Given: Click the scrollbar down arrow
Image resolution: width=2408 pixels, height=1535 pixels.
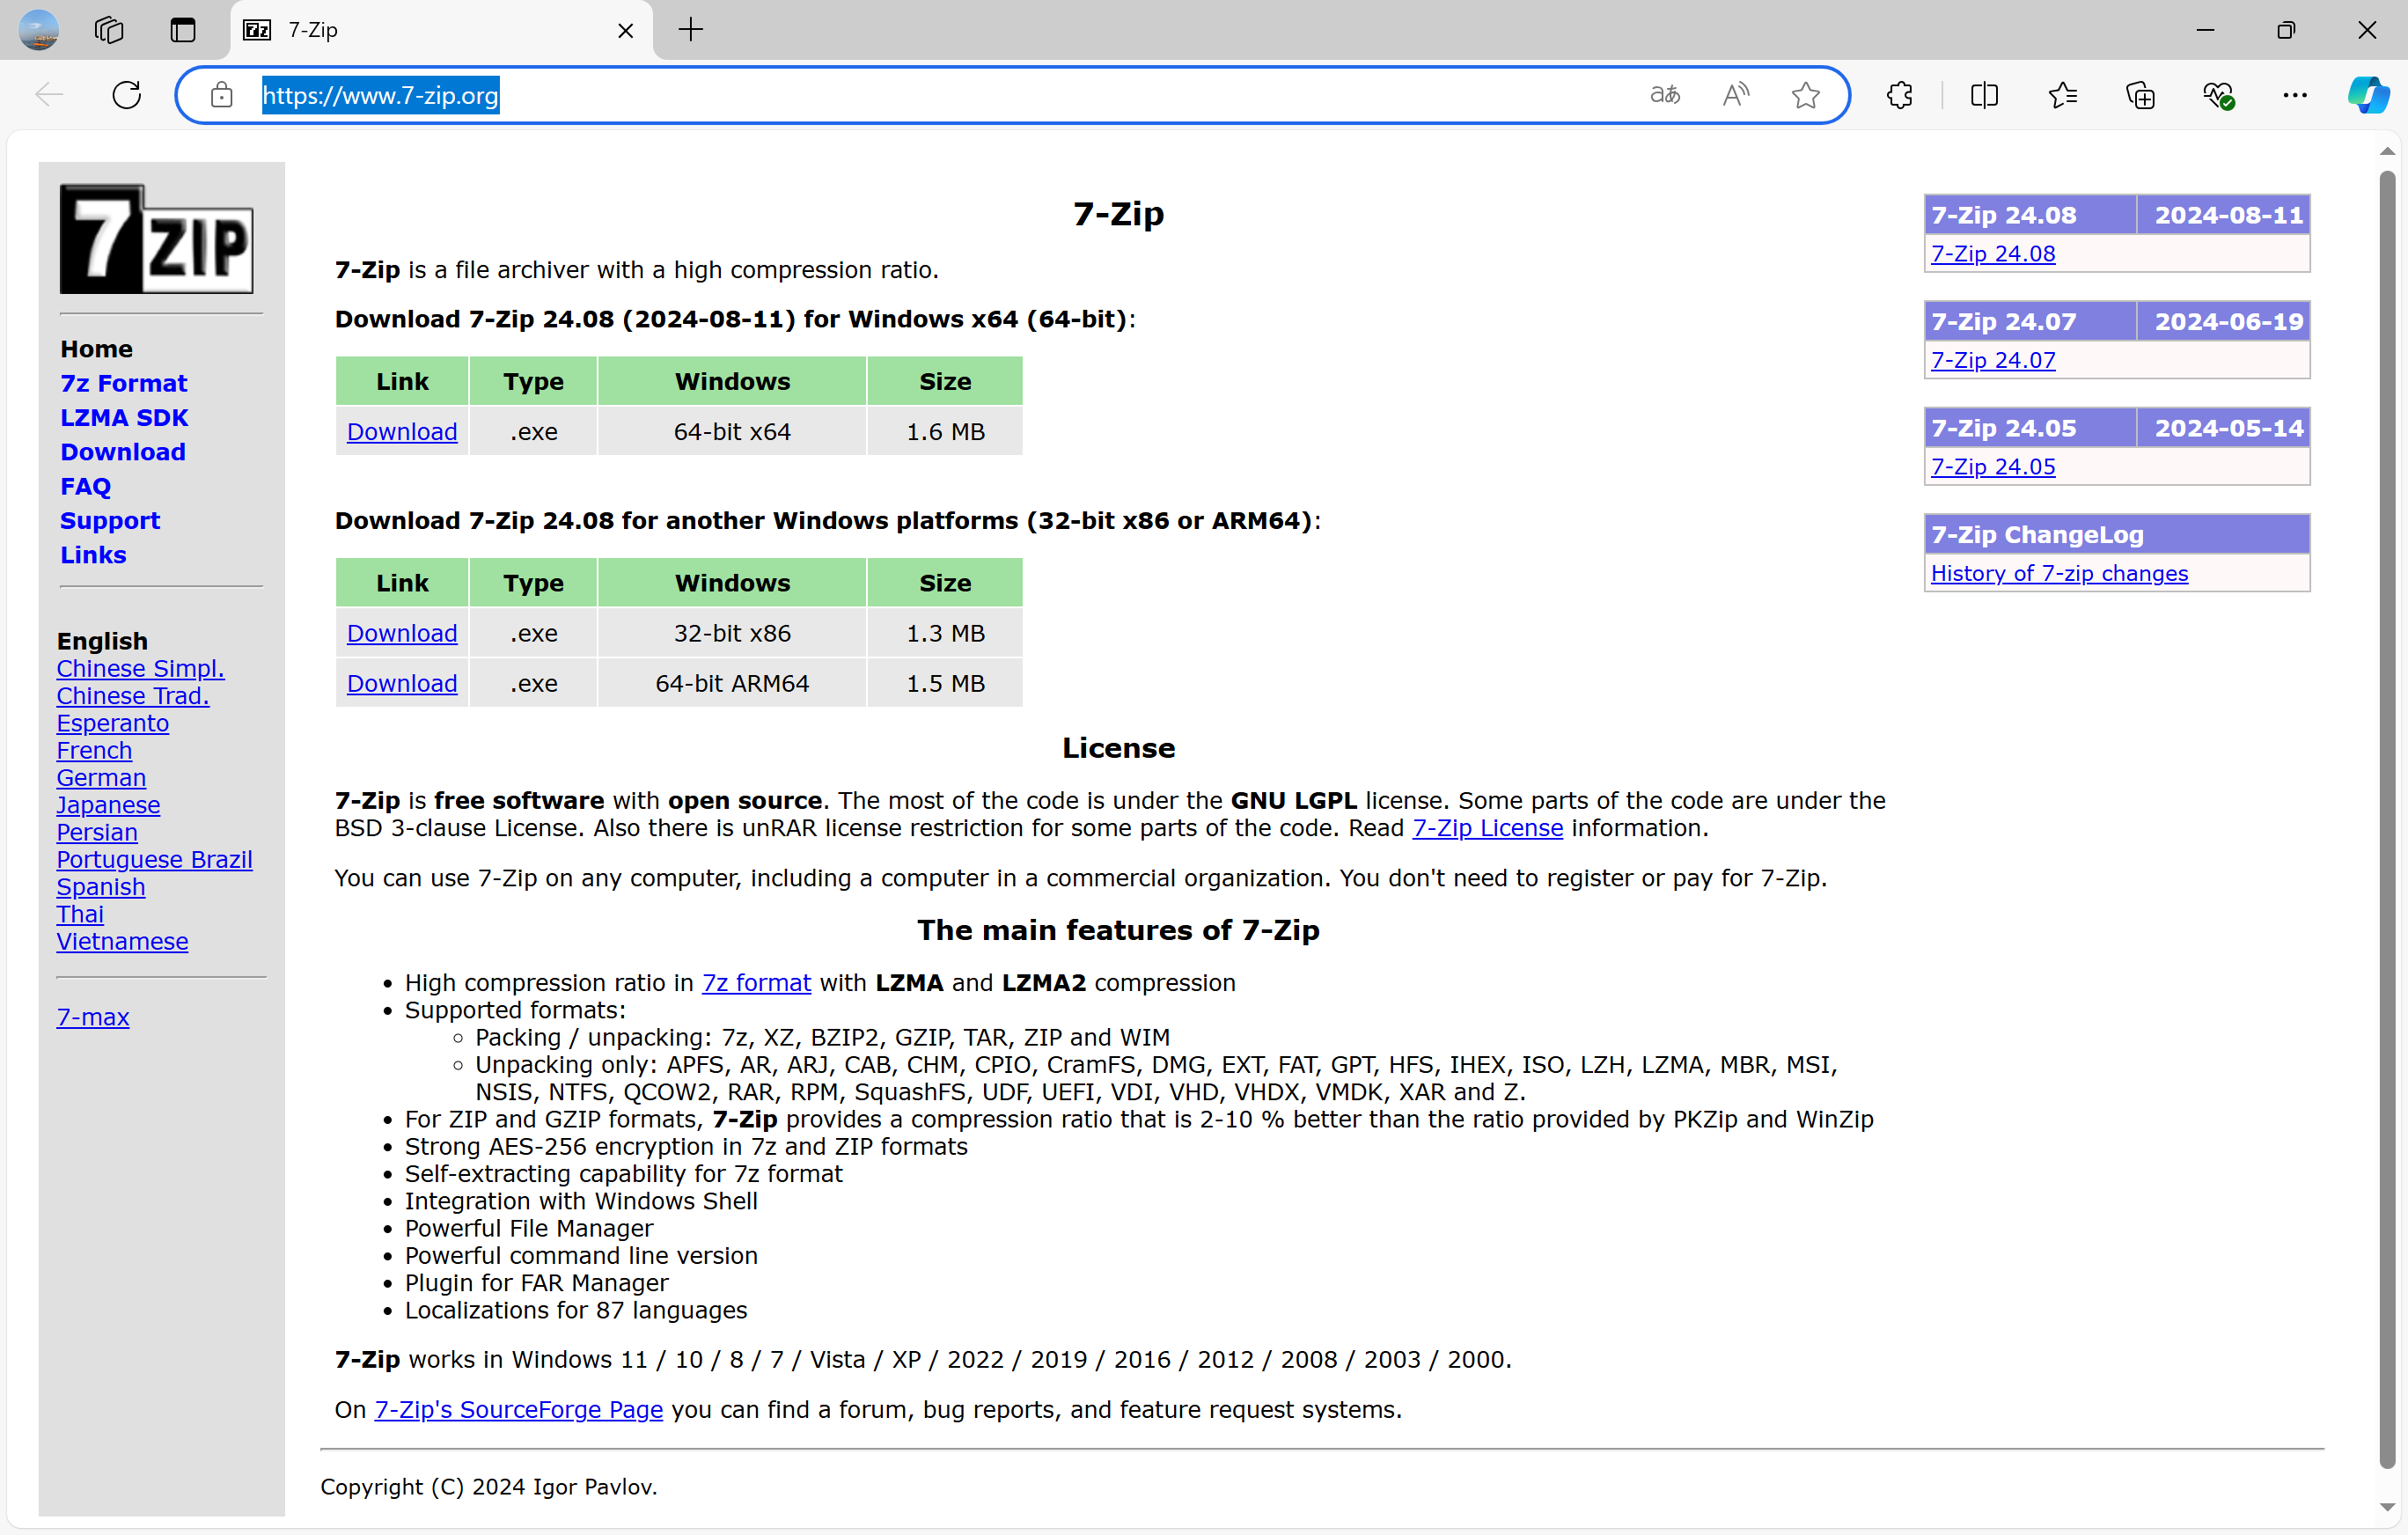Looking at the screenshot, I should 2387,1507.
